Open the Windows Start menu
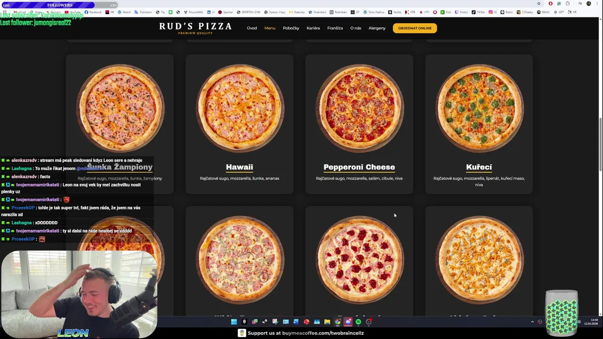Viewport: 603px width, 339px height. tap(234, 322)
